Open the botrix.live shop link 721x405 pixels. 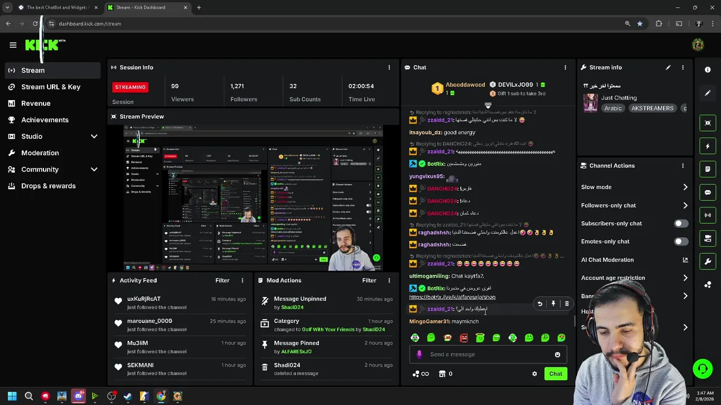[x=452, y=297]
